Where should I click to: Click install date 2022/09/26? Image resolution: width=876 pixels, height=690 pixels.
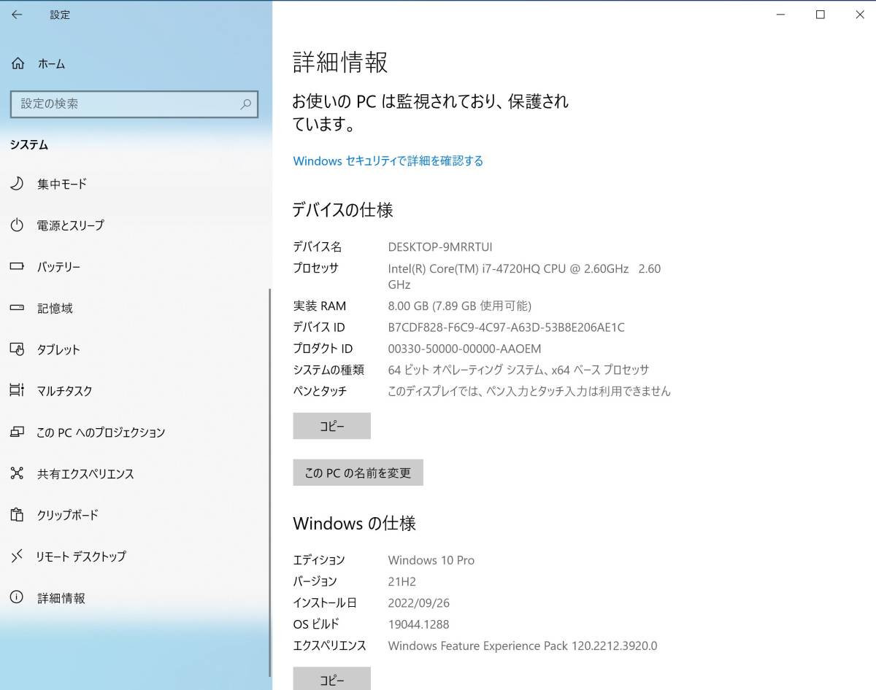pos(419,602)
